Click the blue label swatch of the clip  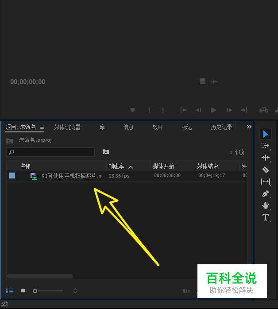[12, 176]
